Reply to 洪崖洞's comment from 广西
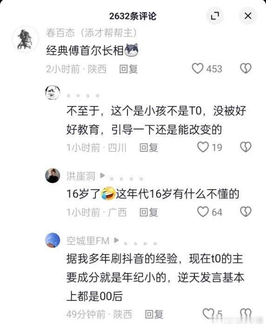266x327 pixels. point(149,212)
